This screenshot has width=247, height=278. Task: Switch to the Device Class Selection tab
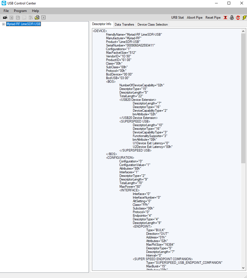coord(153,25)
